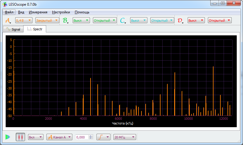The width and height of the screenshot is (243, 145).
Task: Open the Вид menu
Action: tap(21, 12)
